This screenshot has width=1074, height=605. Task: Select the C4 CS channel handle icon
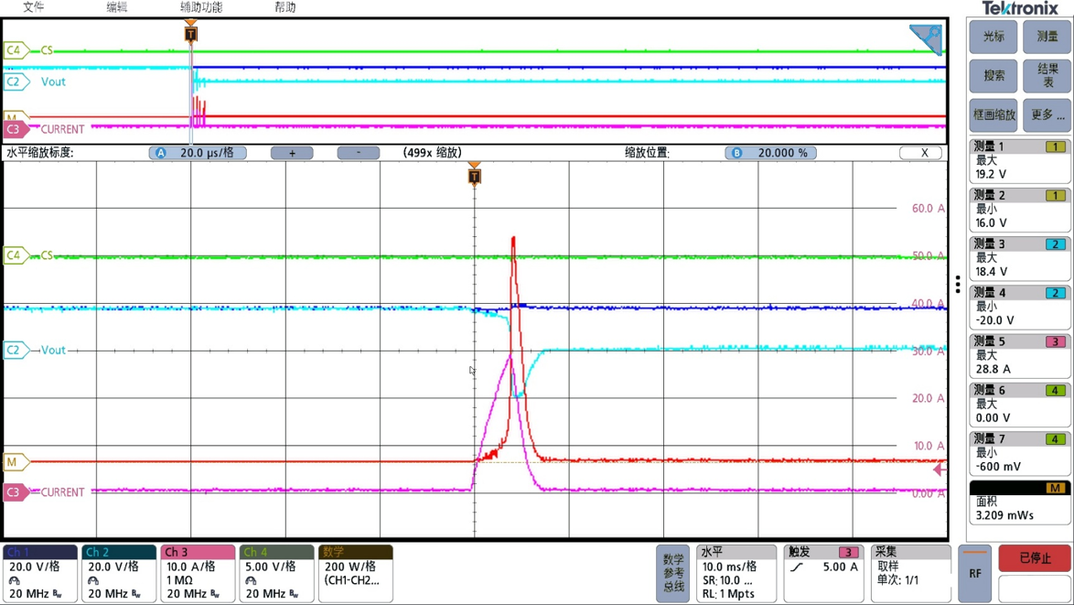[x=16, y=255]
